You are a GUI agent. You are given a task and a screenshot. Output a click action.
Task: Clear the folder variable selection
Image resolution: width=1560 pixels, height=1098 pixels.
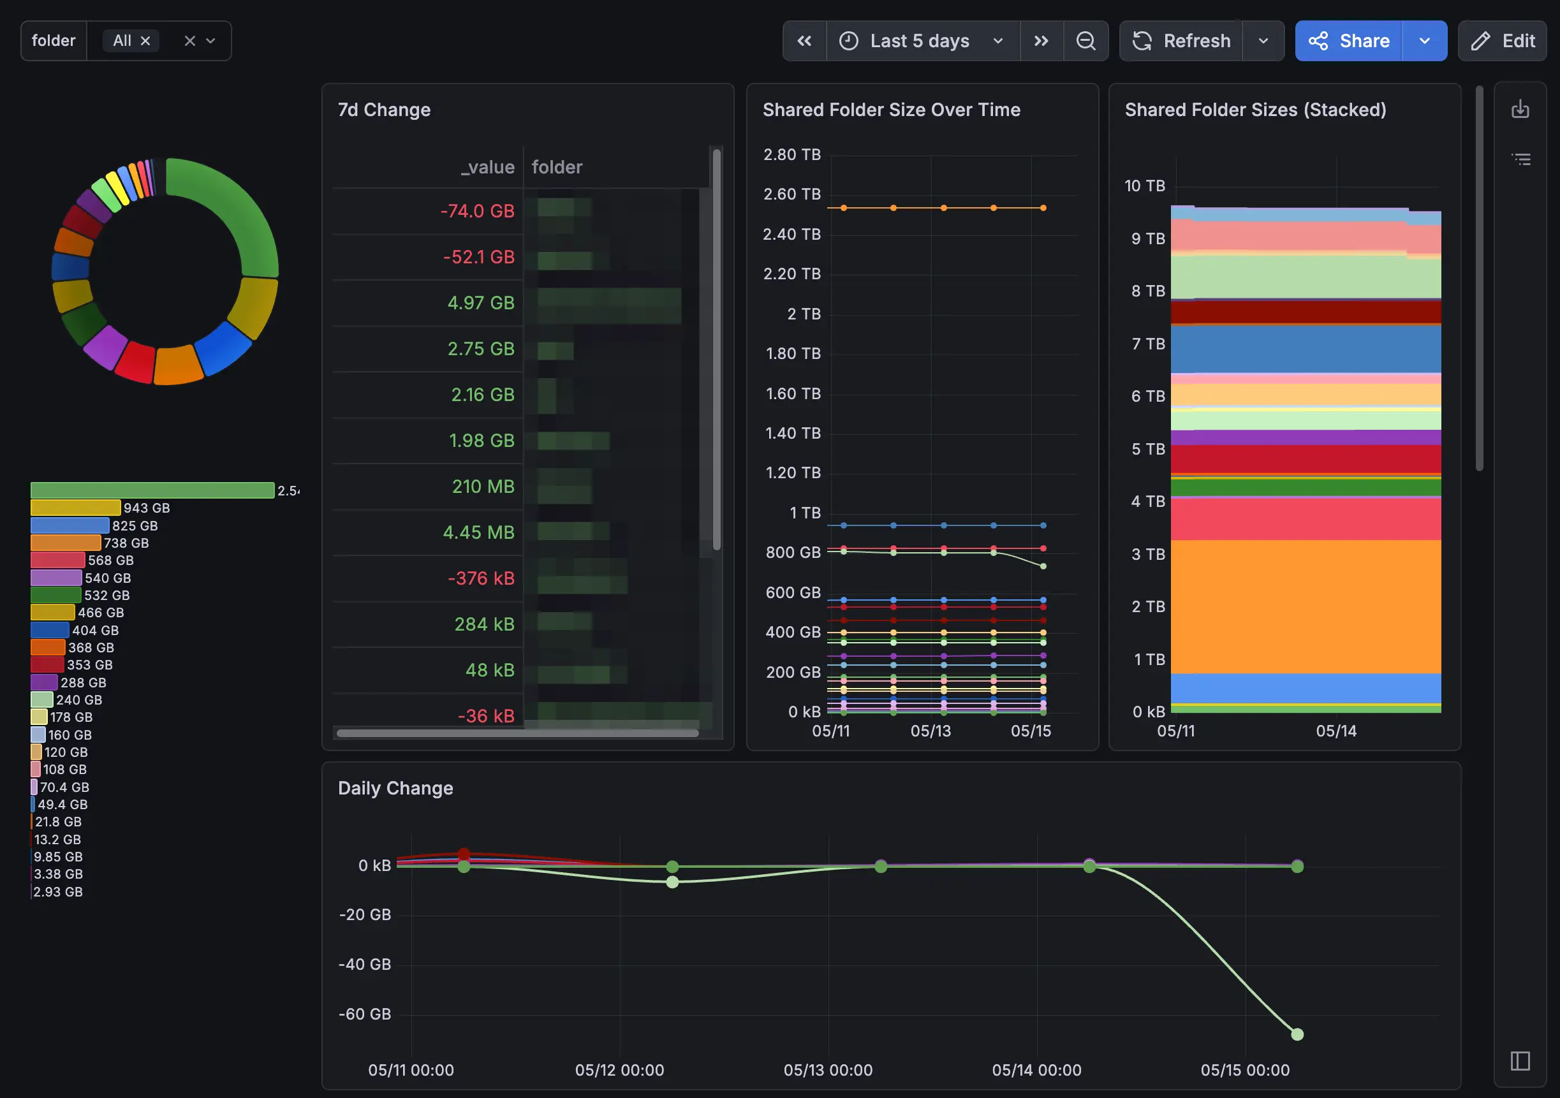point(189,41)
